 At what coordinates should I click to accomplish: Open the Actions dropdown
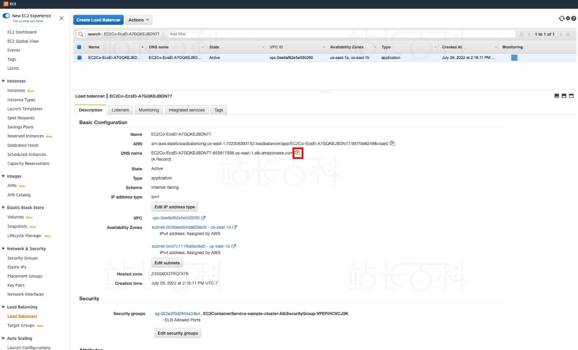coord(138,20)
